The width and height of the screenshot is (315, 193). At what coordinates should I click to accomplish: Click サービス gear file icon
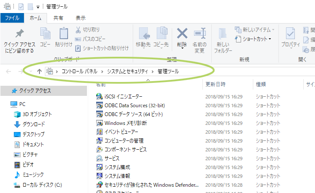100,159
